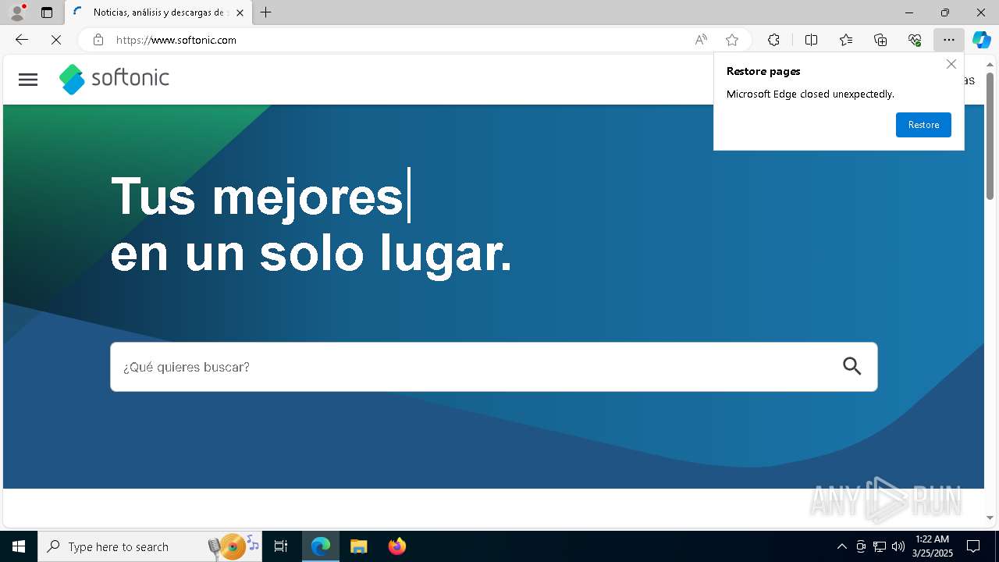Click the scrollbar down arrow
999x562 pixels.
tap(990, 518)
